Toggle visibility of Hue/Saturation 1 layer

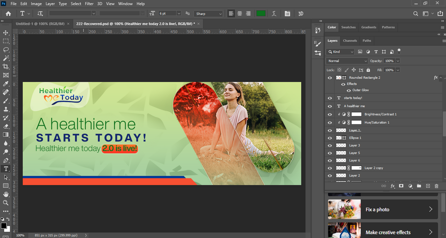click(x=330, y=123)
